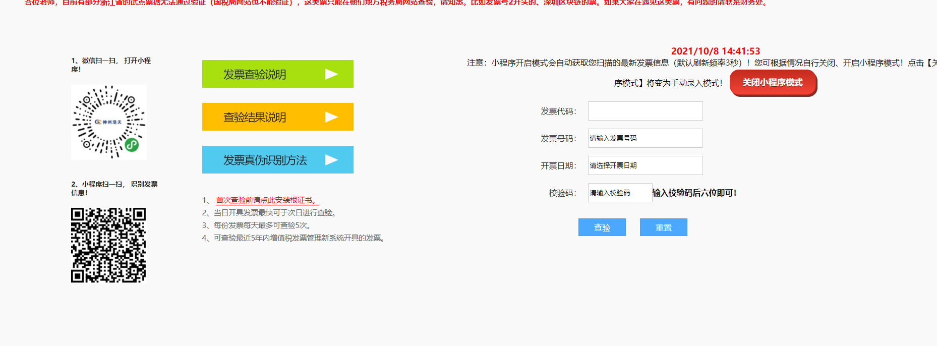Screen dimensions: 937x346
Task: Click the 校验码 field label
Action: click(562, 193)
